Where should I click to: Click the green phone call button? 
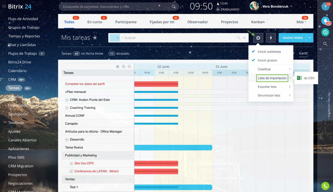tap(325, 186)
